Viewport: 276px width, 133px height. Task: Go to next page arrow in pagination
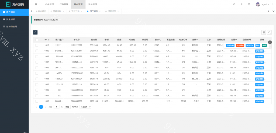coord(46,107)
